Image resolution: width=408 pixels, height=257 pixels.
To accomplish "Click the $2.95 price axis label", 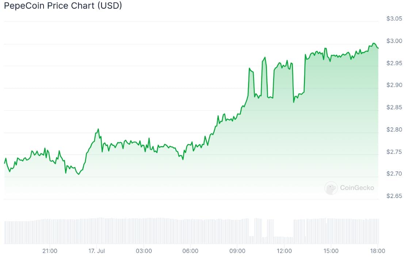I will tap(394, 63).
